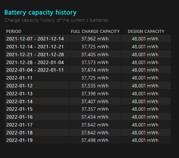Click design capacity '48,001 mWh' in 2021-12-14 - 2021-12-21 row

145,47
